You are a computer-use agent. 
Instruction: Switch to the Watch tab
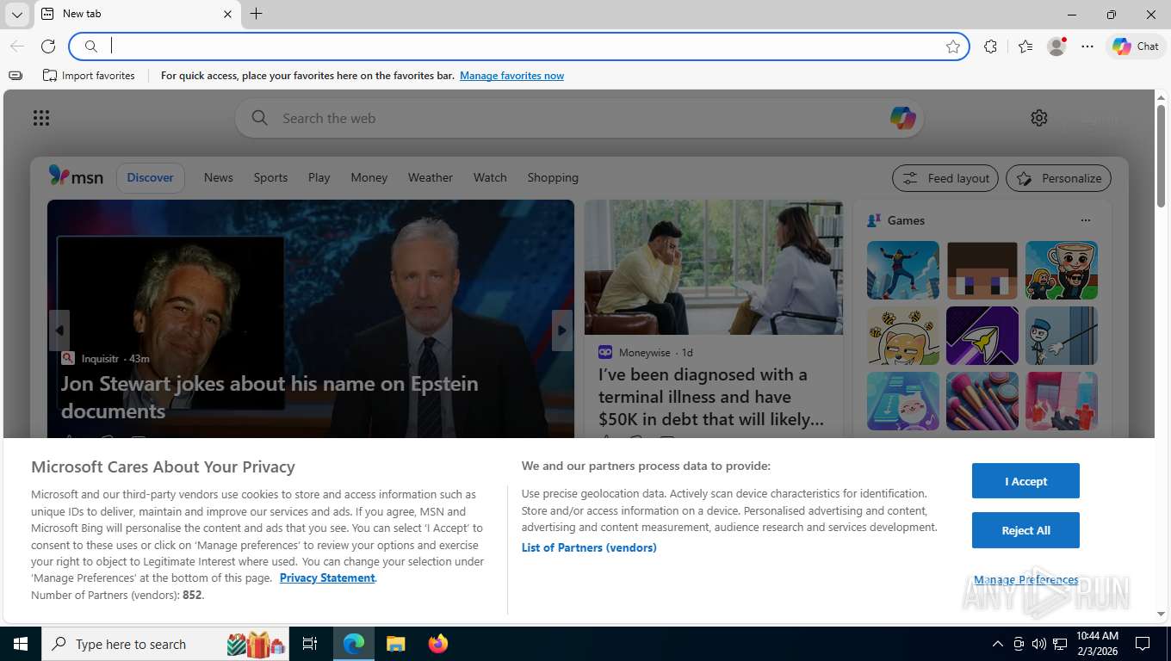pos(490,177)
